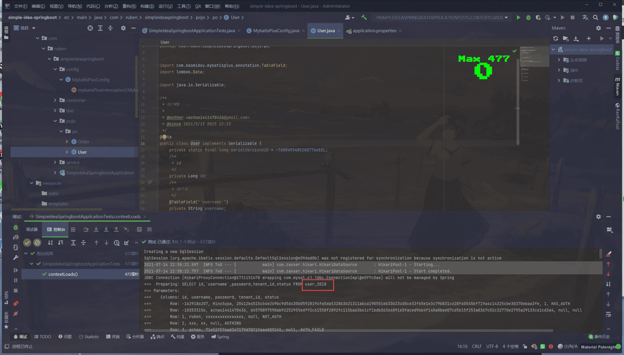The image size is (624, 355).
Task: Expand the controller folder in project tree
Action: [x=55, y=100]
